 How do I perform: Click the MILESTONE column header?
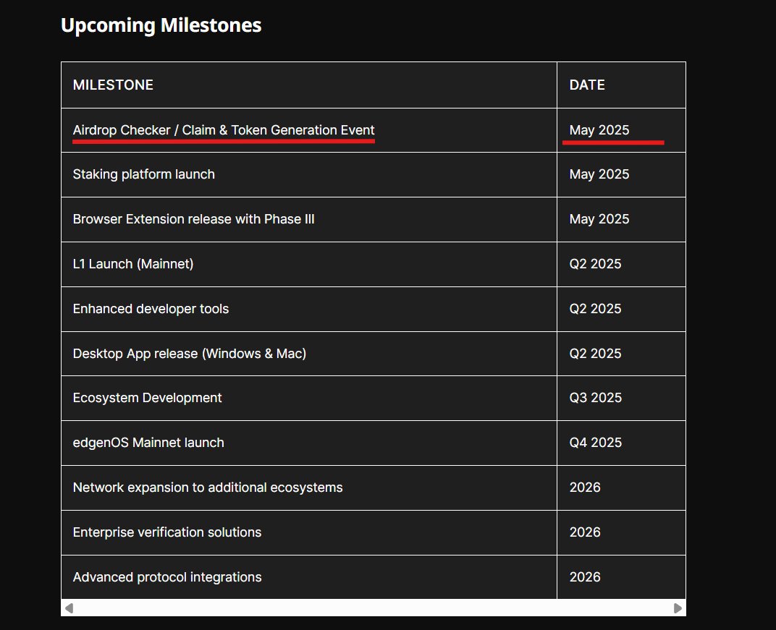[113, 85]
